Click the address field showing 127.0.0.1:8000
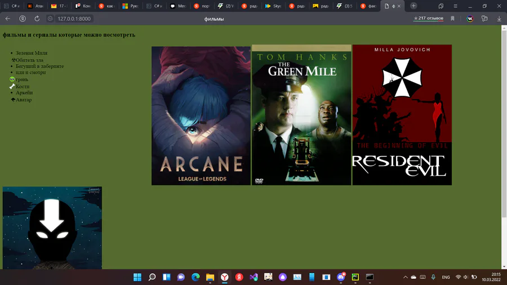The width and height of the screenshot is (507, 285). (x=74, y=19)
